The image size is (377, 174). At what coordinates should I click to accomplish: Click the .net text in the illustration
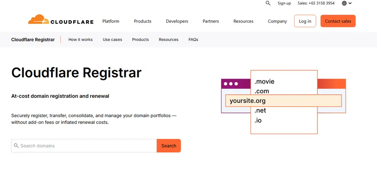pyautogui.click(x=260, y=111)
